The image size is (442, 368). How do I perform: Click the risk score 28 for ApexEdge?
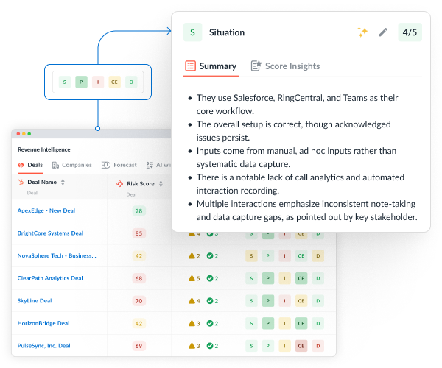tap(139, 211)
